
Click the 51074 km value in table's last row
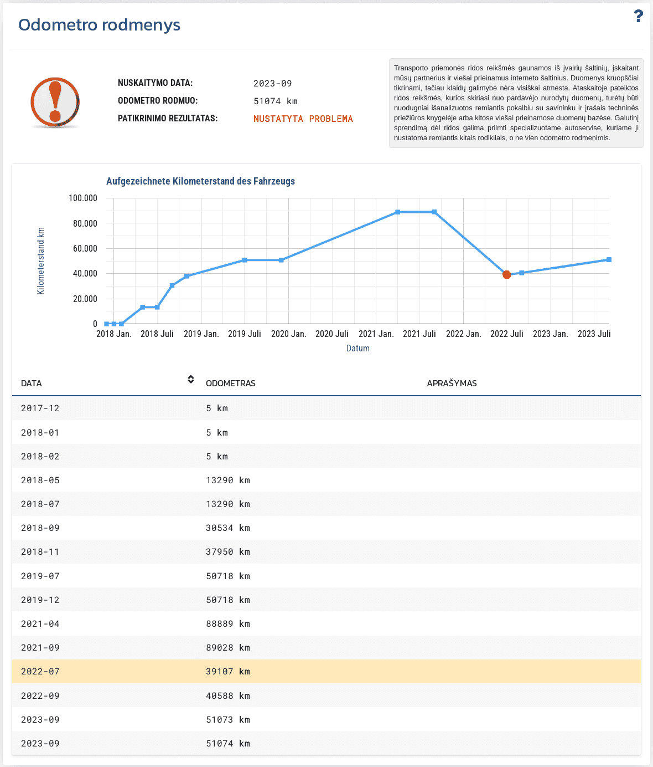228,744
